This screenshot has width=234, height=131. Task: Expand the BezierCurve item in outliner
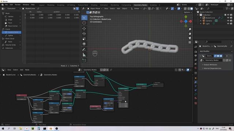tap(201, 18)
